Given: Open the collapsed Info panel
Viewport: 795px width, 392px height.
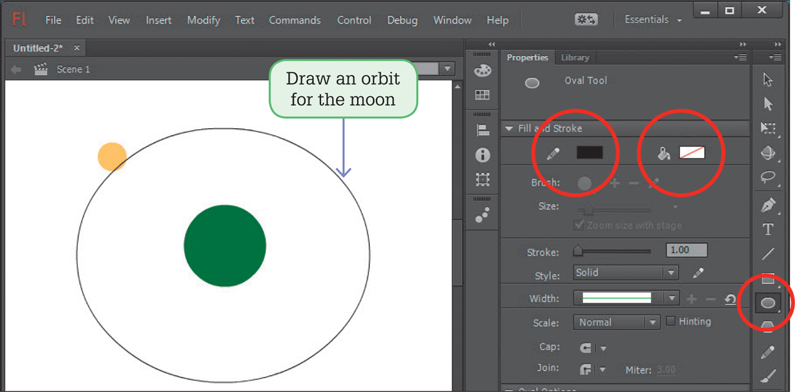Looking at the screenshot, I should [x=483, y=155].
